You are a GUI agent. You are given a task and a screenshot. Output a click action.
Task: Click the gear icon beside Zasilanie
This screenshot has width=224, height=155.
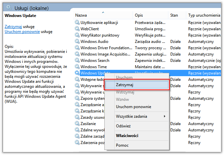[x=77, y=123]
